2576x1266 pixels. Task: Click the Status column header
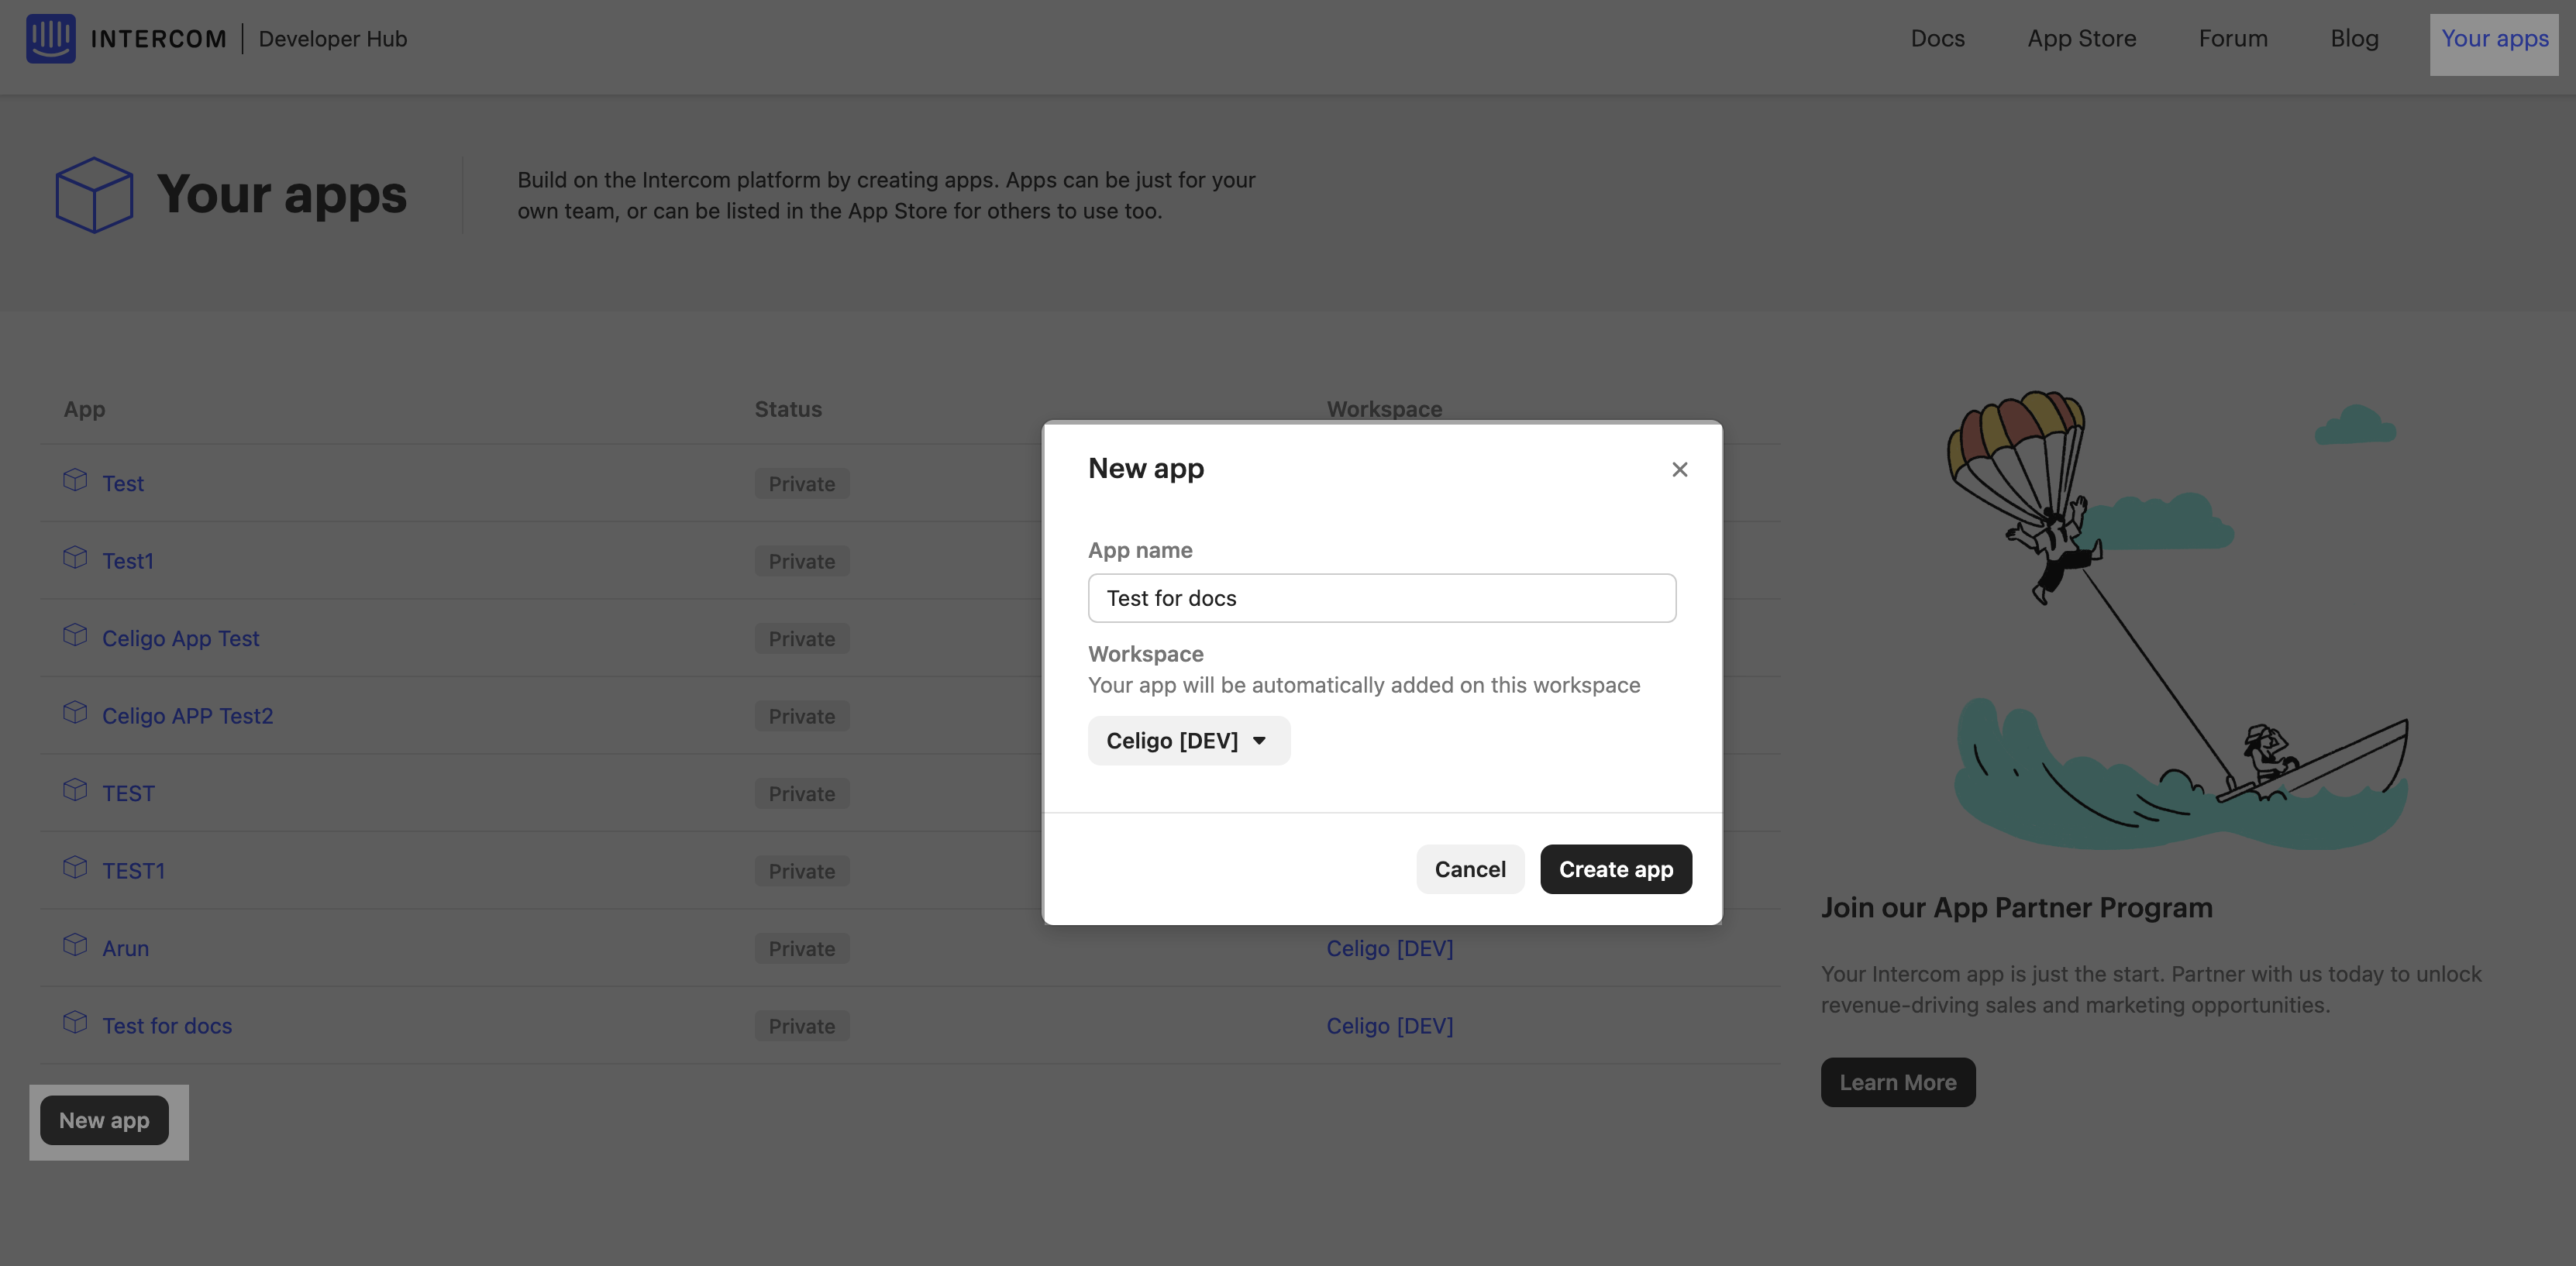pos(788,409)
